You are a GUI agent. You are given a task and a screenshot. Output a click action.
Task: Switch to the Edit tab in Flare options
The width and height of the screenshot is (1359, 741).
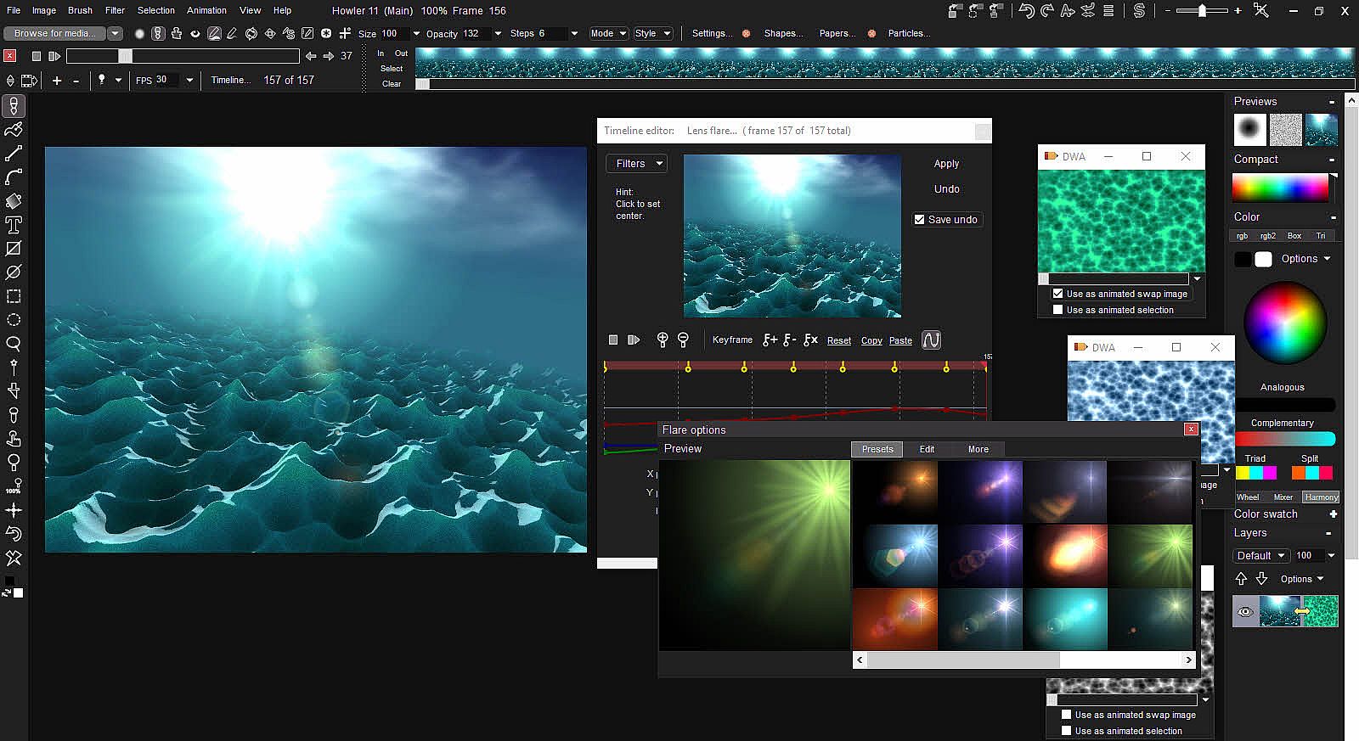tap(927, 449)
